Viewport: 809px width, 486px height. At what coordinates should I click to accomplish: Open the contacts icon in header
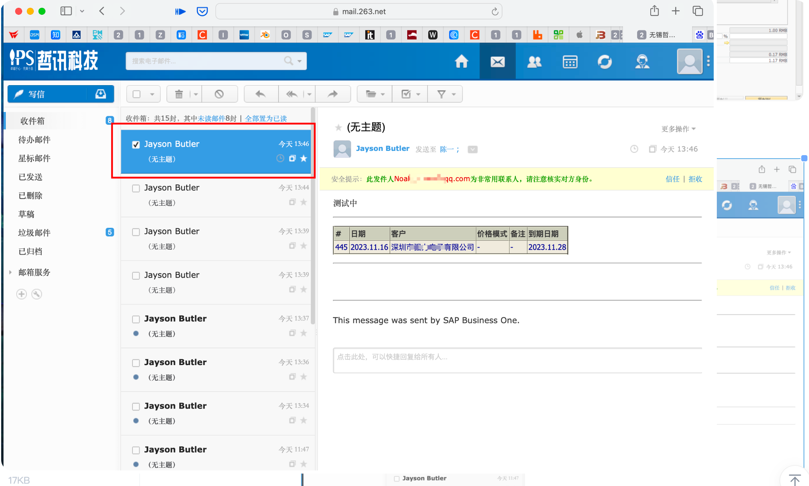[534, 61]
